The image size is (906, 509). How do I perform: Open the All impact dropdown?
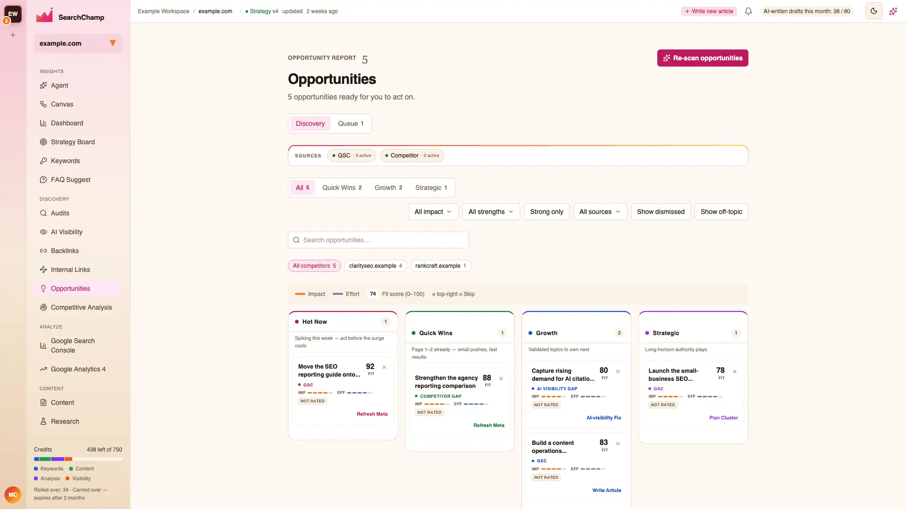point(433,212)
